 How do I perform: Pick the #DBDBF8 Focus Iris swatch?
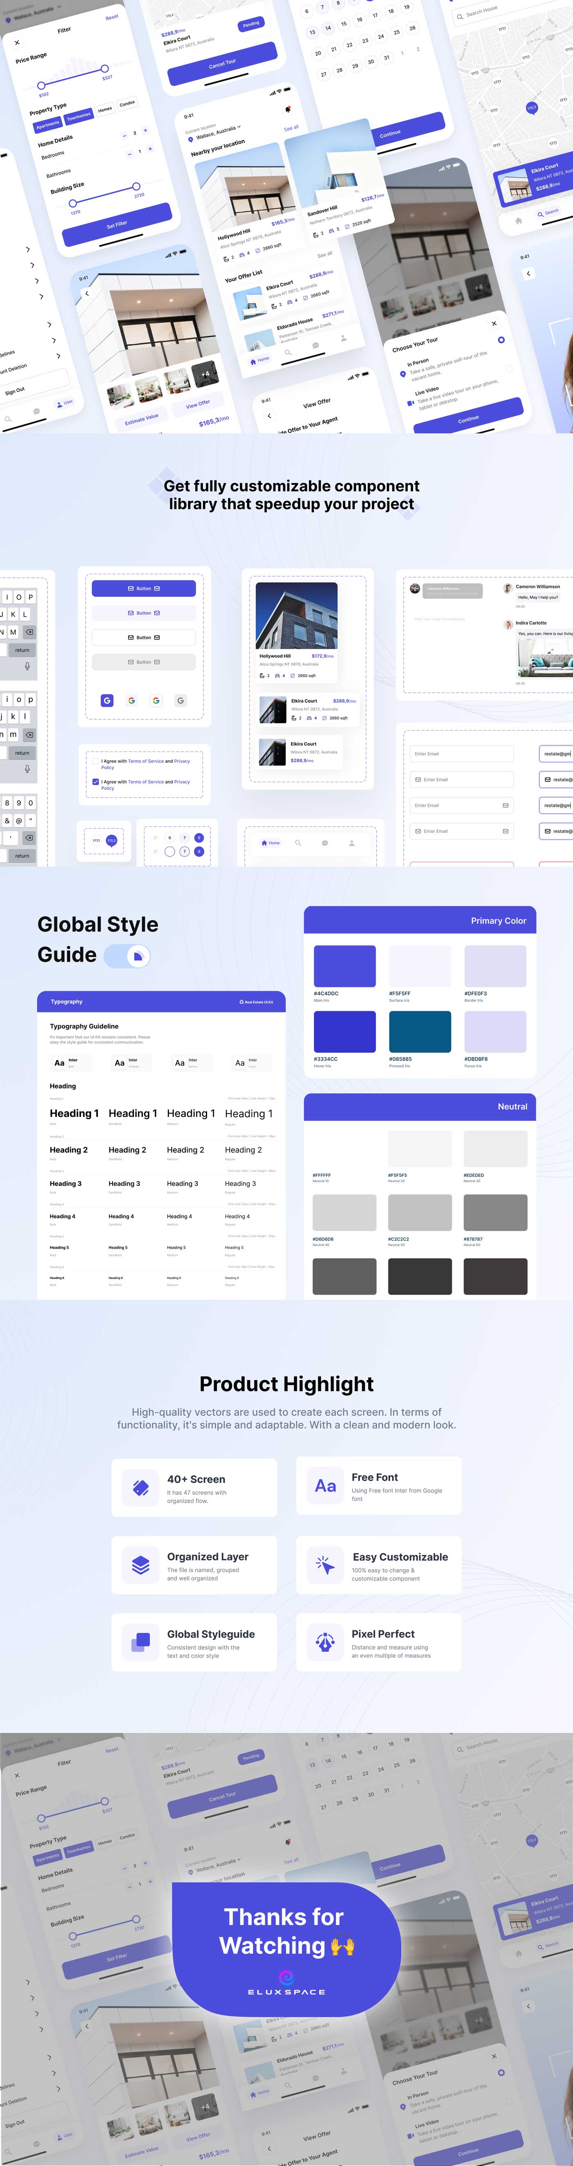(496, 1032)
